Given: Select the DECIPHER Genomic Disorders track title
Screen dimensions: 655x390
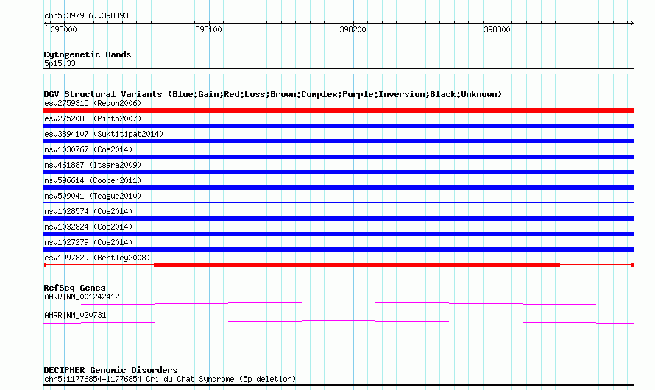Looking at the screenshot, I should tap(110, 370).
